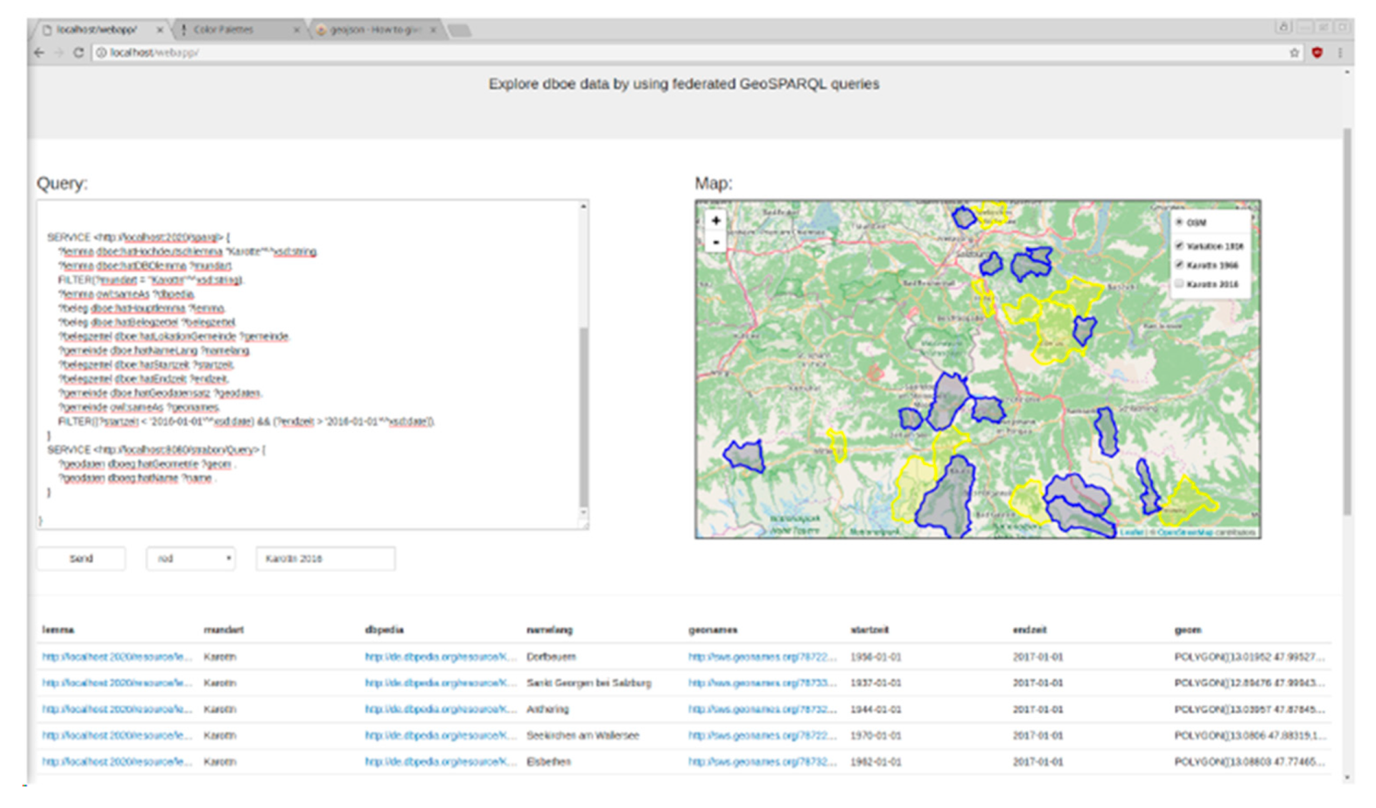The image size is (1376, 808).
Task: Open the Dorfbeuern geonames link
Action: click(762, 657)
